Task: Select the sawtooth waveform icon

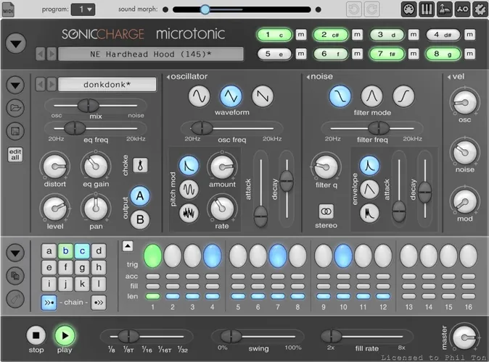Action: pyautogui.click(x=263, y=96)
